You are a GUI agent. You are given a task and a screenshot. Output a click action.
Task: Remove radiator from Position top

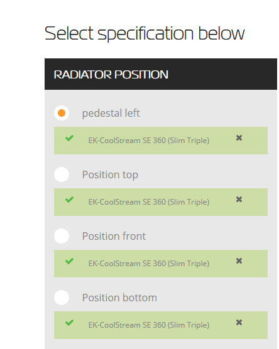[239, 200]
